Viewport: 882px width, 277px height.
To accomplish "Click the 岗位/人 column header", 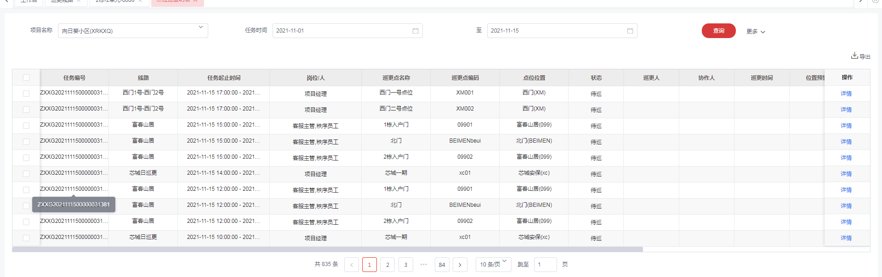I will (316, 78).
